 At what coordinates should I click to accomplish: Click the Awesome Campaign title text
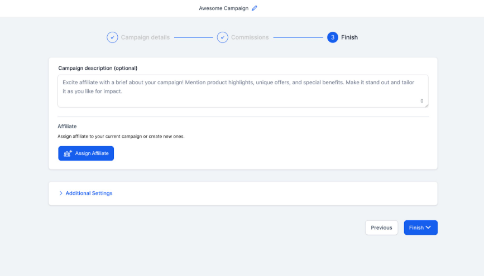[223, 8]
